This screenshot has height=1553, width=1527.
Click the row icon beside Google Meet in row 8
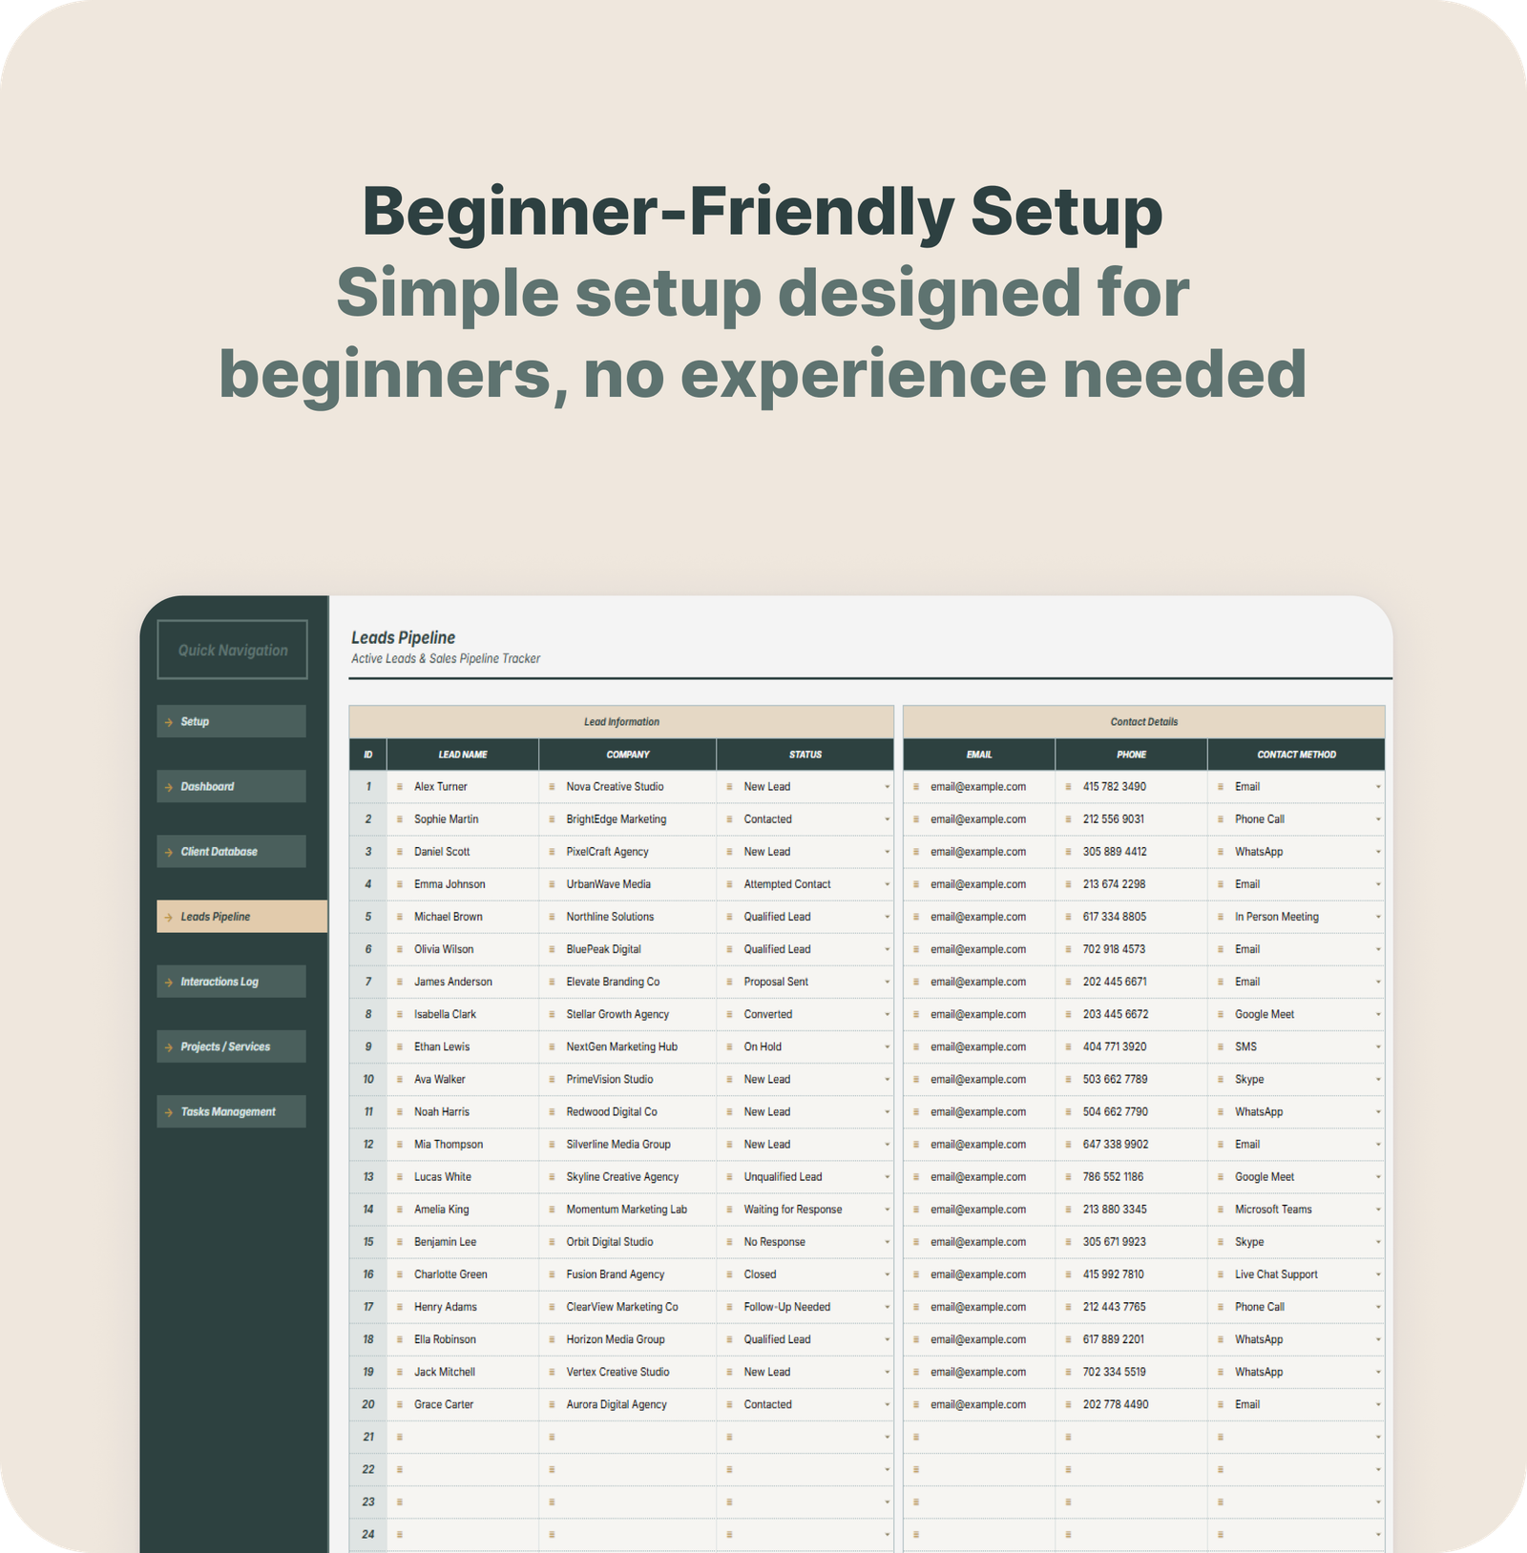pyautogui.click(x=1220, y=1014)
